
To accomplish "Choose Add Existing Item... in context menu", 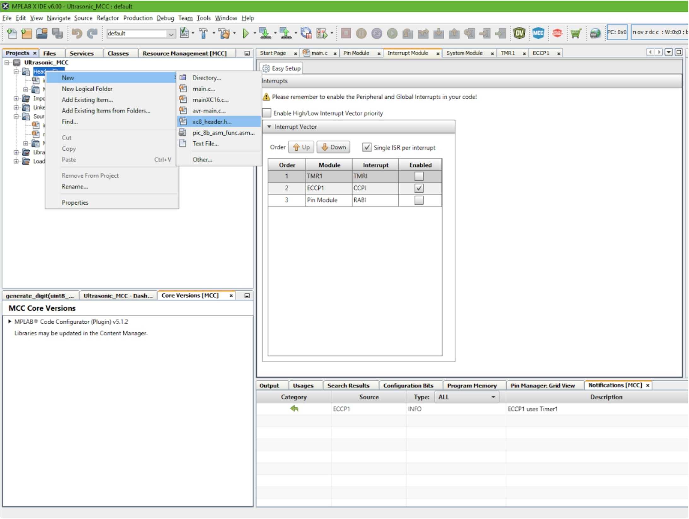I will coord(87,100).
